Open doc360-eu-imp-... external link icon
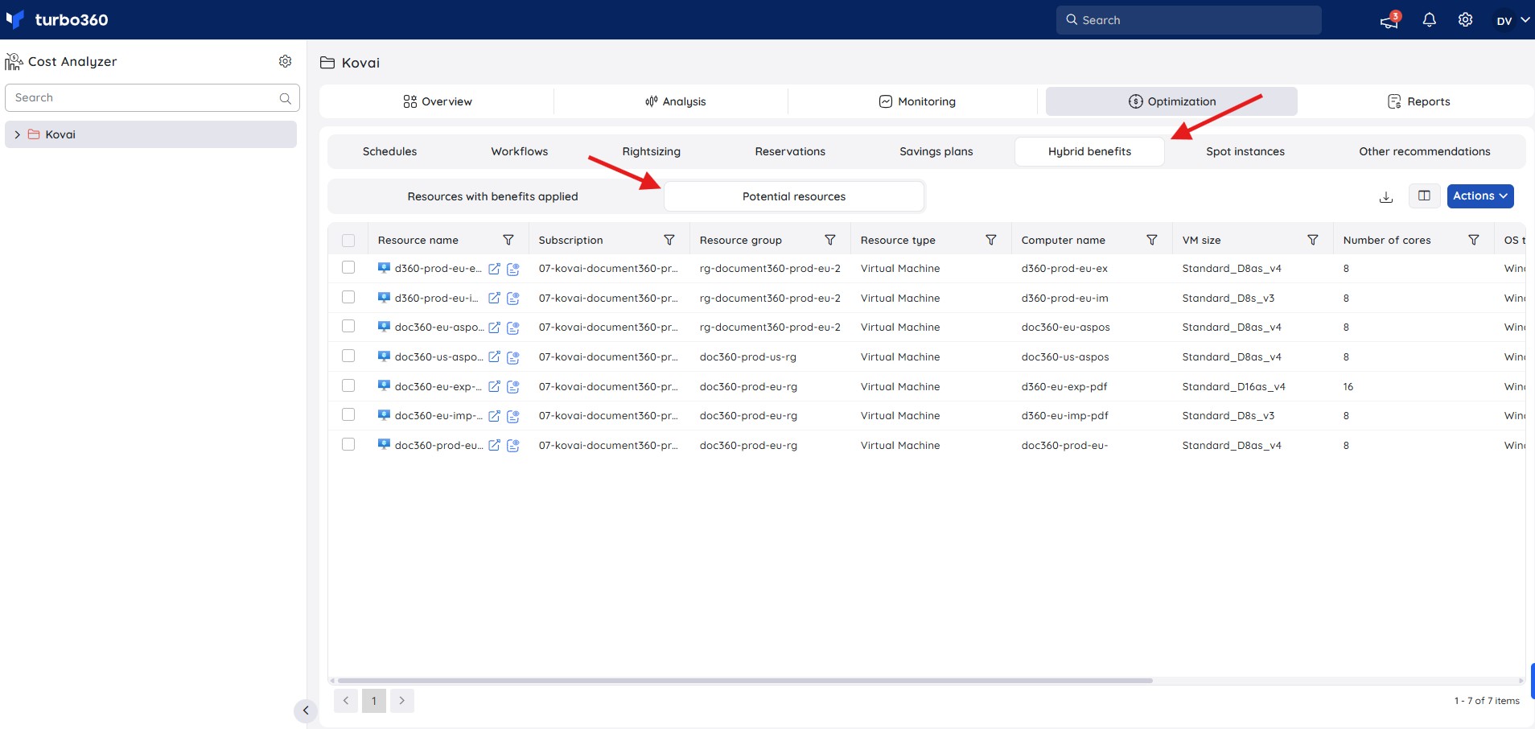Viewport: 1535px width, 729px height. [x=494, y=416]
